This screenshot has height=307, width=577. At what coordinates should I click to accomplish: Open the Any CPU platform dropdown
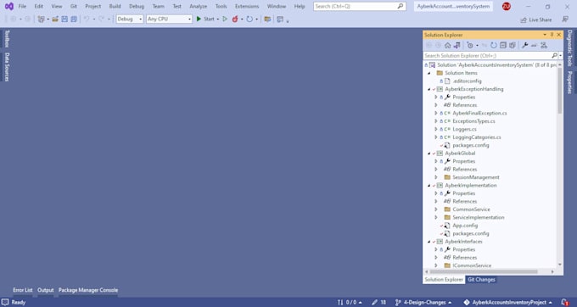(169, 20)
